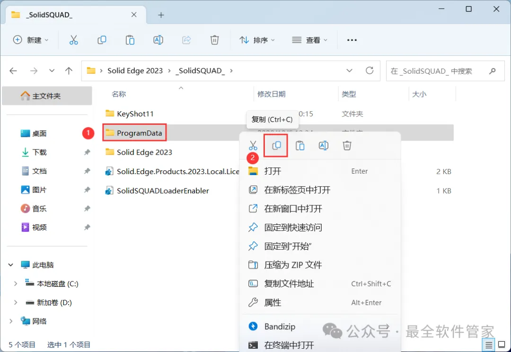Expand the 本地磁盘 (C:) tree node
The width and height of the screenshot is (511, 352).
[x=15, y=284]
